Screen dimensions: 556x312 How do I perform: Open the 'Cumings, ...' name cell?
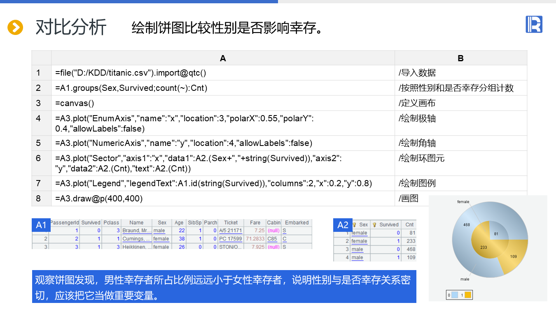(x=137, y=239)
